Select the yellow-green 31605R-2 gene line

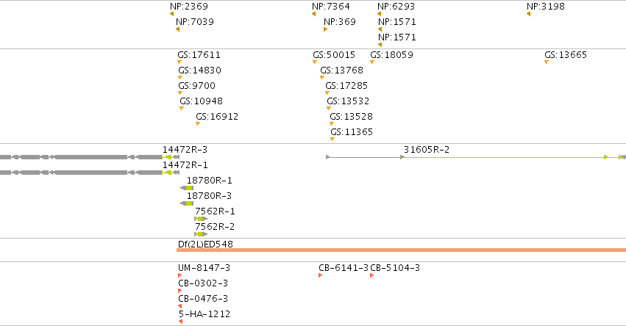[515, 157]
